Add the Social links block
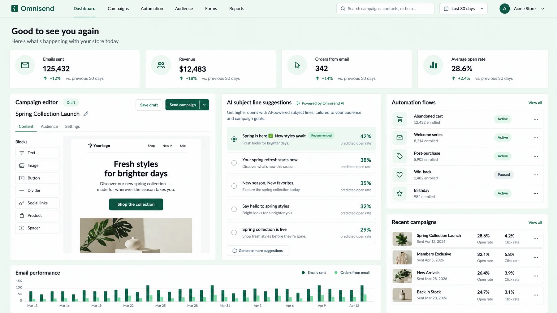The width and height of the screenshot is (557, 313). coord(37,203)
